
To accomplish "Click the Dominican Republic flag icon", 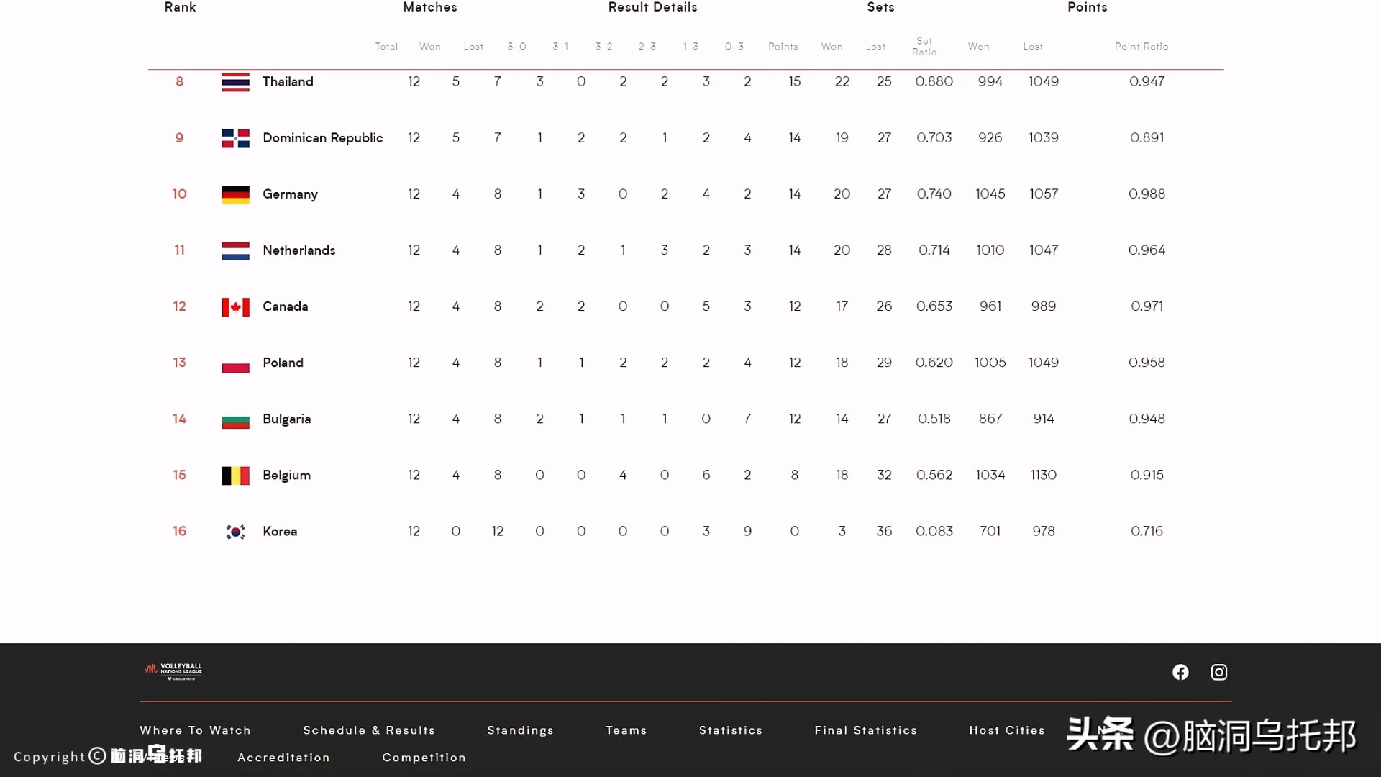I will tap(235, 138).
